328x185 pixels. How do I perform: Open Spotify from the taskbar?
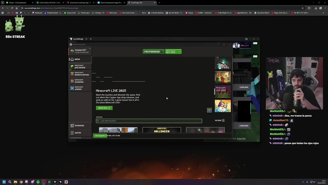[x=38, y=182]
